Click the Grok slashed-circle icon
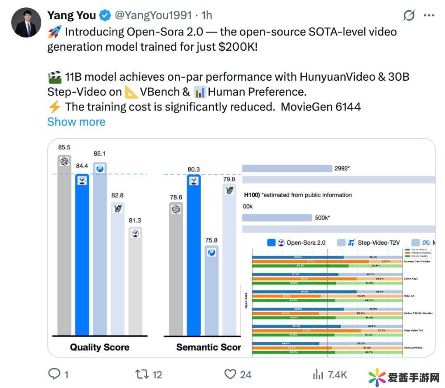 coord(409,16)
